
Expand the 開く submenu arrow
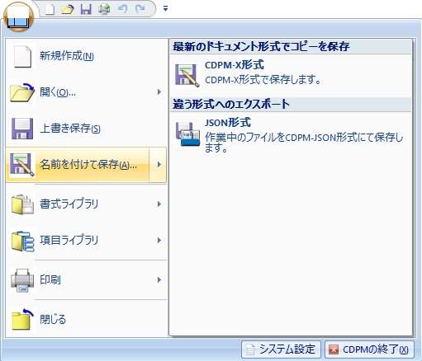[159, 92]
